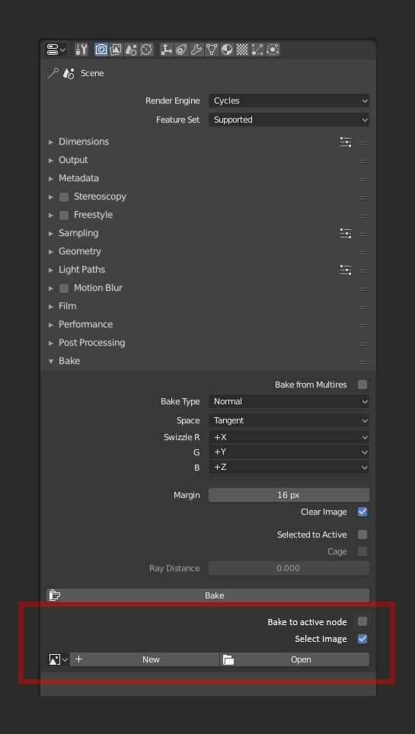The image size is (415, 734).
Task: Click the Bake button
Action: tap(208, 595)
